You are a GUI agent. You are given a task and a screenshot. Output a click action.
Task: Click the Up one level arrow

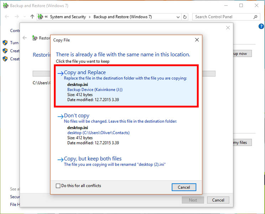click(x=32, y=17)
